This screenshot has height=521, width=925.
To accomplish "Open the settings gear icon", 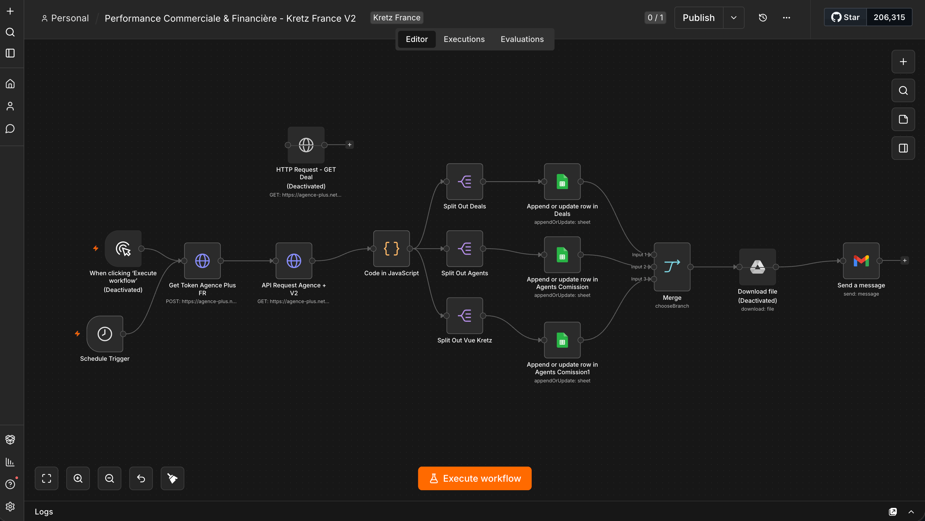I will pyautogui.click(x=10, y=507).
